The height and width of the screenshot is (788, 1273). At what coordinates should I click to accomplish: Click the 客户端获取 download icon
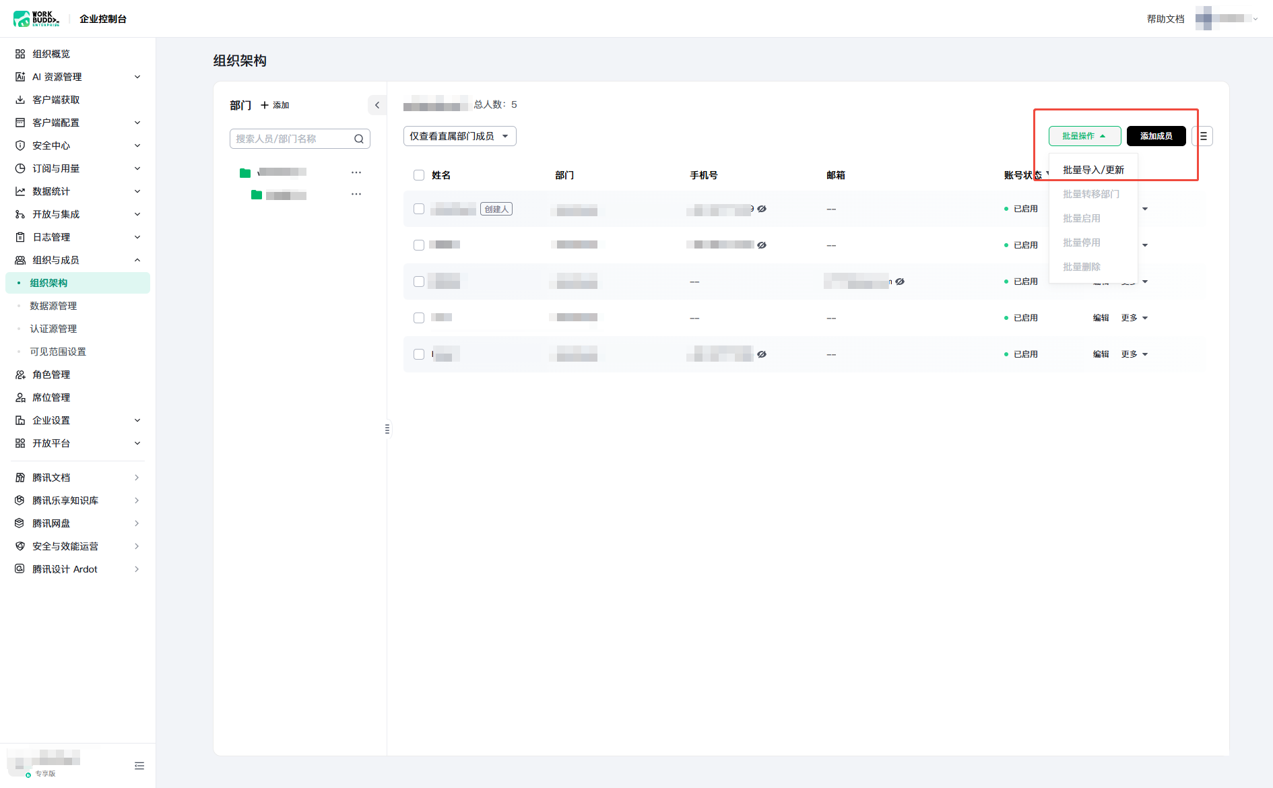coord(20,100)
